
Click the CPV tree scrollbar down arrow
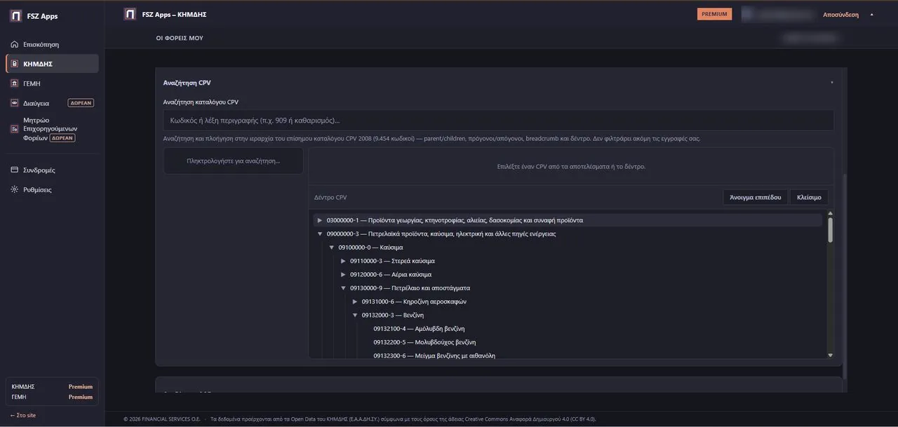[x=831, y=355]
